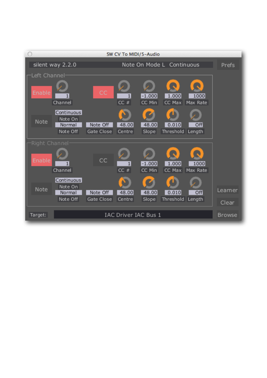Click the Left Channel Threshold knob
This screenshot has height=378, width=267.
[x=173, y=115]
